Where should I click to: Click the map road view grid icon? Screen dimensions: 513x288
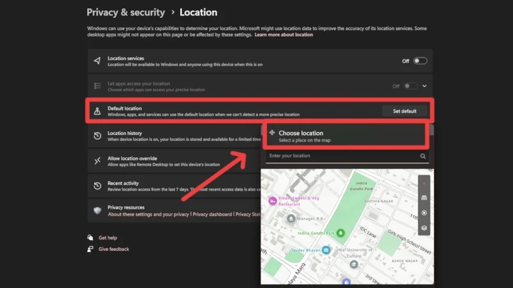424,198
